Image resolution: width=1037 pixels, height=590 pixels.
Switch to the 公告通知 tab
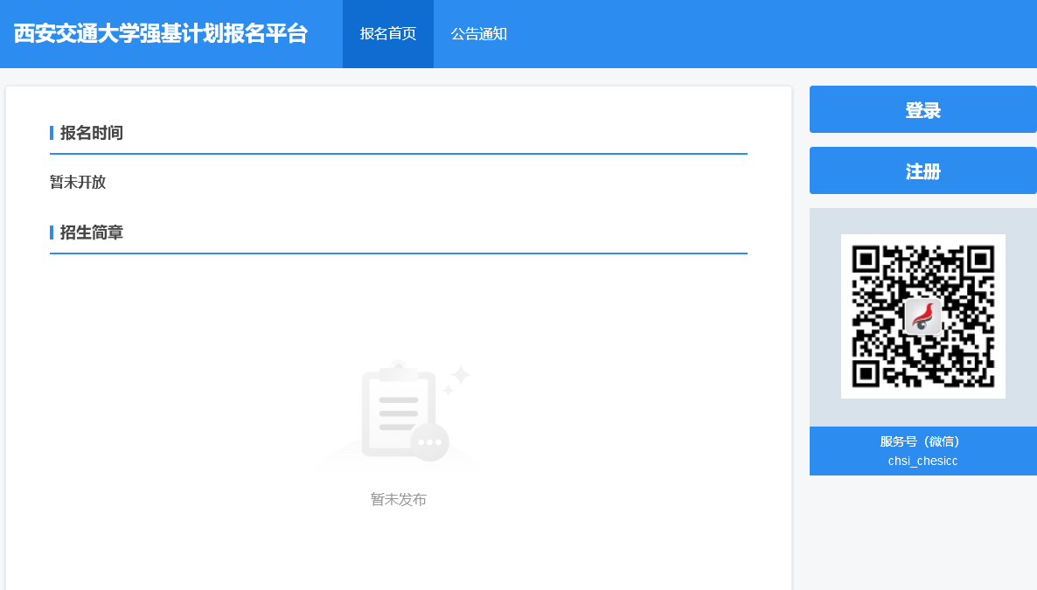(x=479, y=34)
